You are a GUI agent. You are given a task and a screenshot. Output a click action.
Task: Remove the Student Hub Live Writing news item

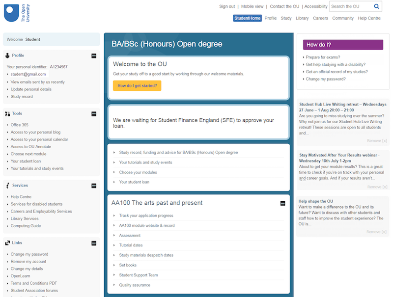[x=377, y=140]
